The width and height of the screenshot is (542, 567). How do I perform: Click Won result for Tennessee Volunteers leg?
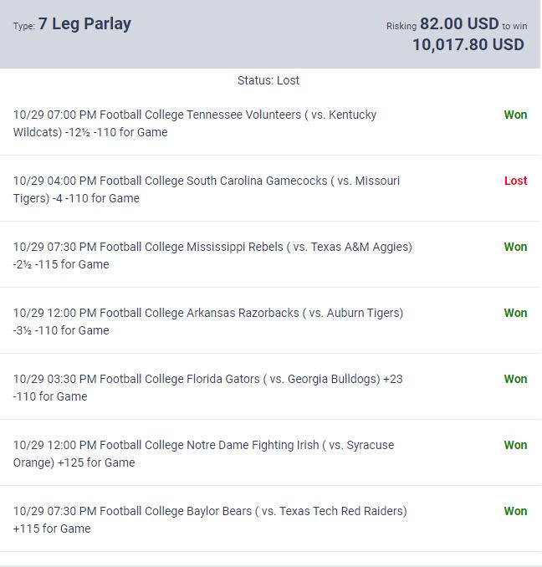[x=515, y=115]
